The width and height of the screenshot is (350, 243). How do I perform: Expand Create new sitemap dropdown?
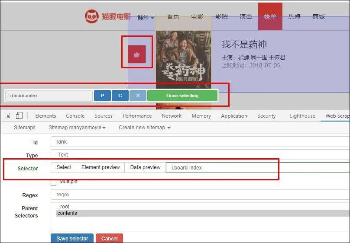[144, 128]
